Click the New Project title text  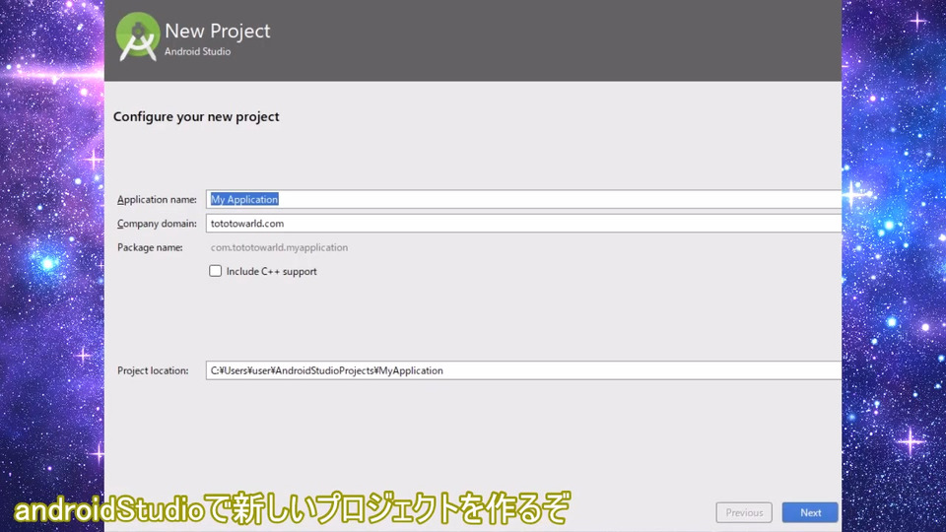[217, 31]
